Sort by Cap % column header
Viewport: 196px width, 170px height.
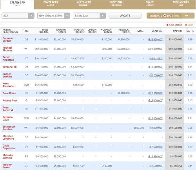click(x=190, y=31)
